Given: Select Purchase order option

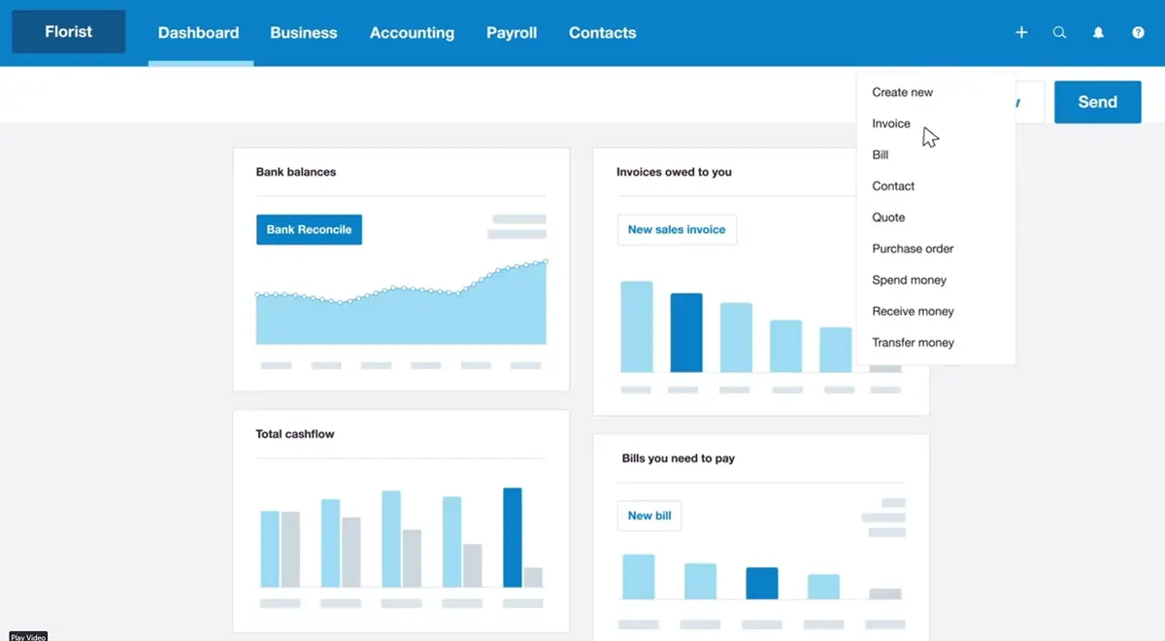Looking at the screenshot, I should click(912, 249).
